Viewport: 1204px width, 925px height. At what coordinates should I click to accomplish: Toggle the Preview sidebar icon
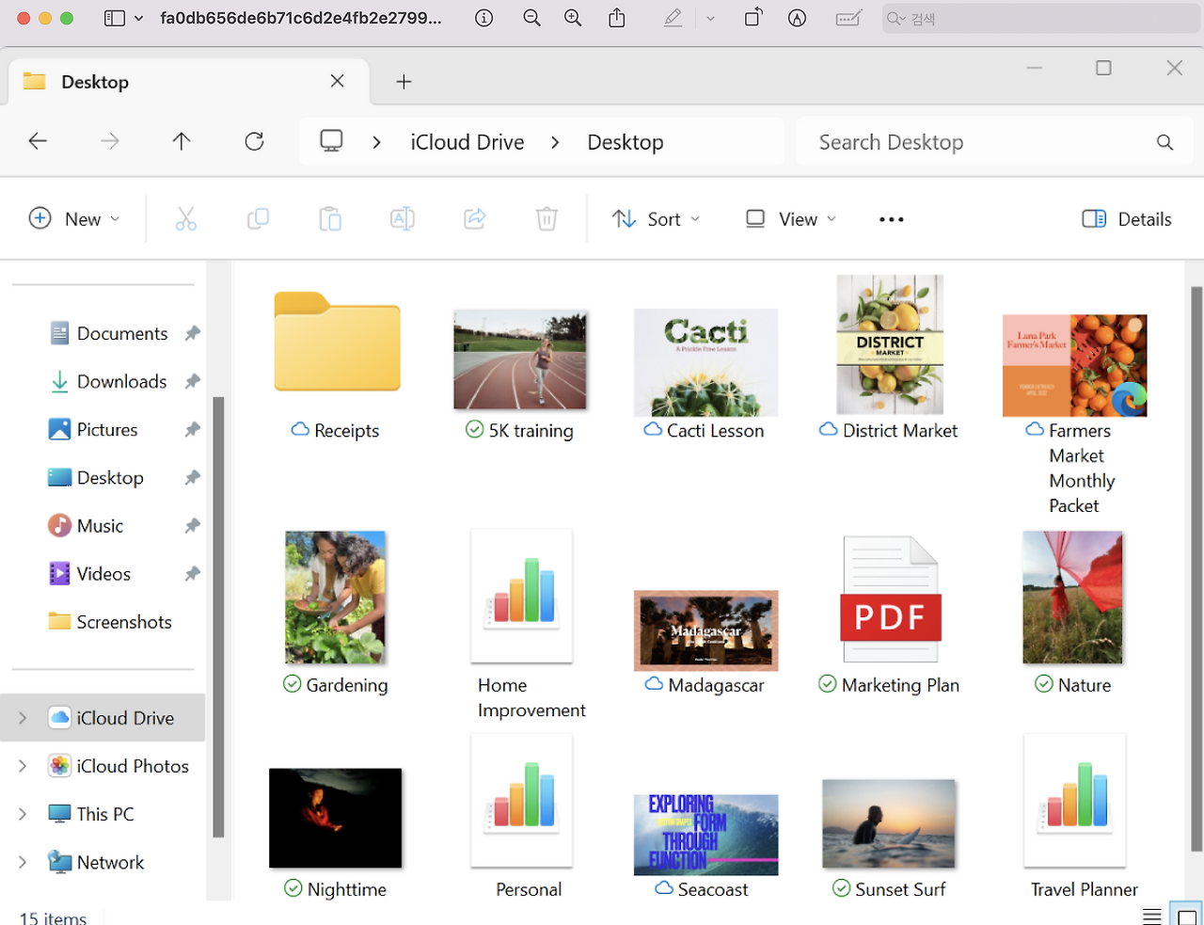click(115, 18)
